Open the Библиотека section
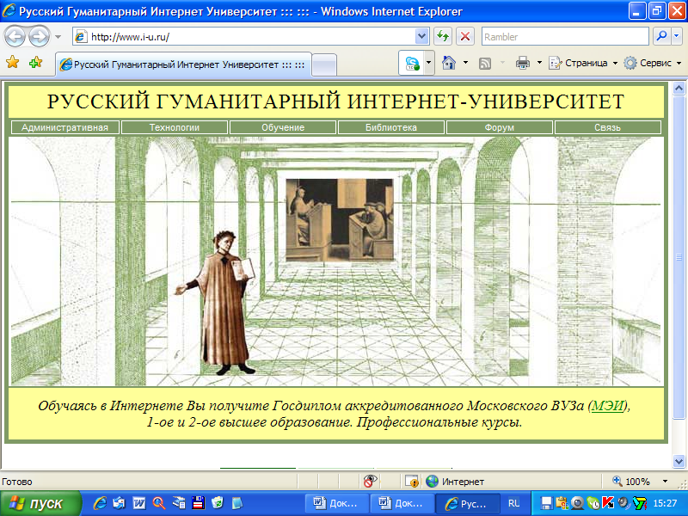688x516 pixels. tap(391, 127)
